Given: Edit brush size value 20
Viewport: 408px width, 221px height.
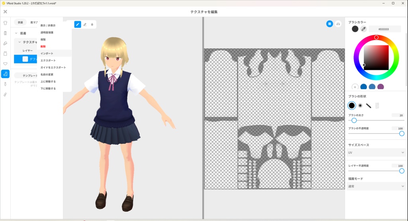Looking at the screenshot, I should coord(398,115).
